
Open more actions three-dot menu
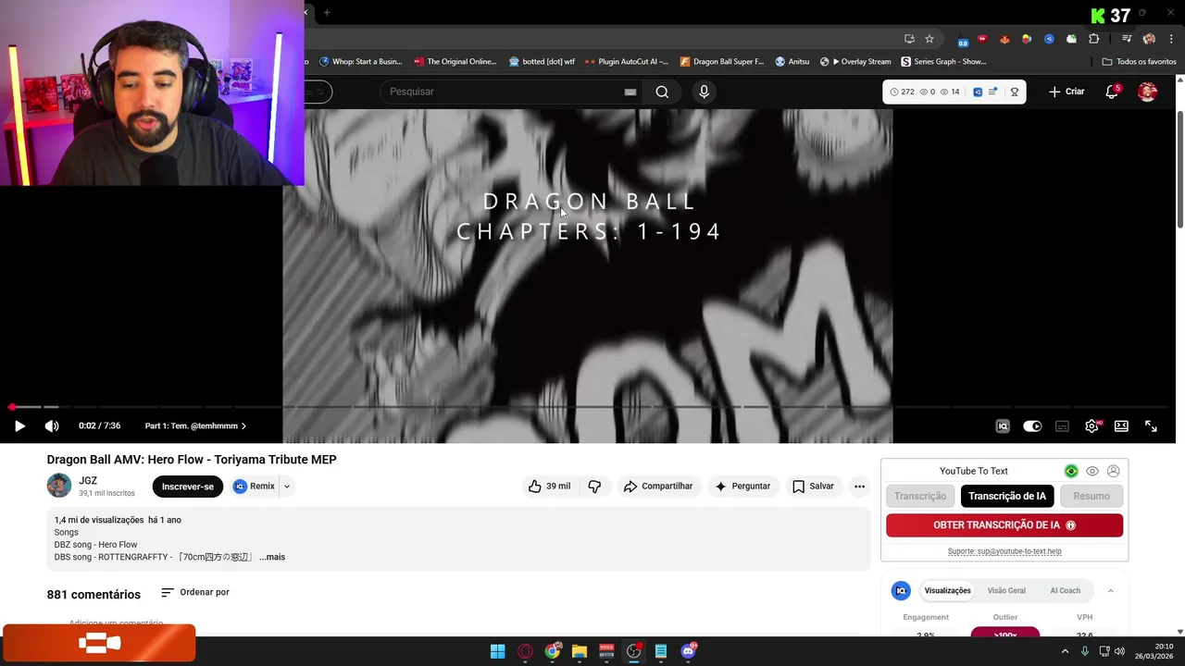[859, 487]
